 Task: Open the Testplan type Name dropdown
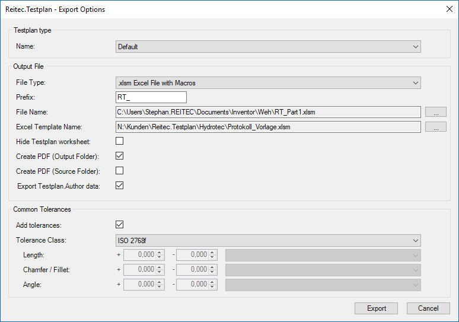(x=268, y=47)
